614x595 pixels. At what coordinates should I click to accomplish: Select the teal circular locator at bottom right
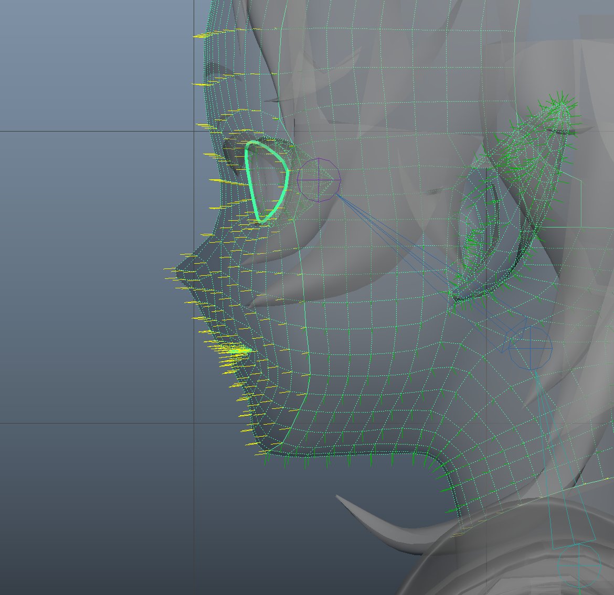click(x=579, y=566)
